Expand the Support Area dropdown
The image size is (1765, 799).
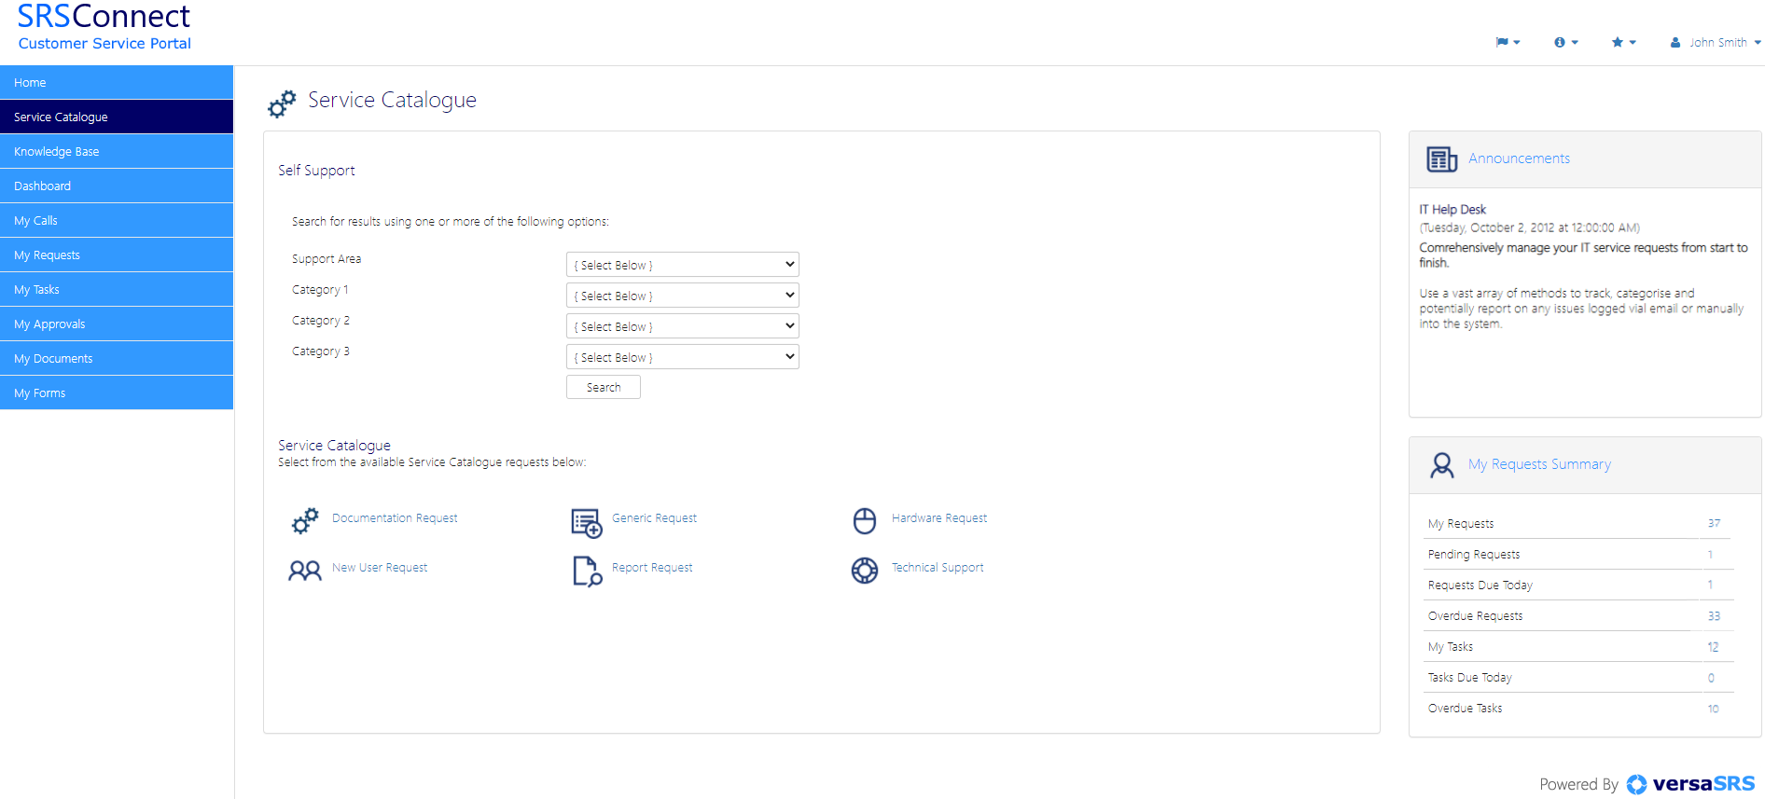682,265
